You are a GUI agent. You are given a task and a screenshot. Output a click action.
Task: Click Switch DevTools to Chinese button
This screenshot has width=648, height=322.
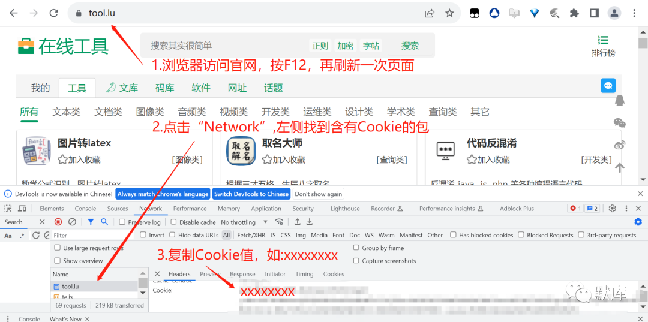(251, 194)
